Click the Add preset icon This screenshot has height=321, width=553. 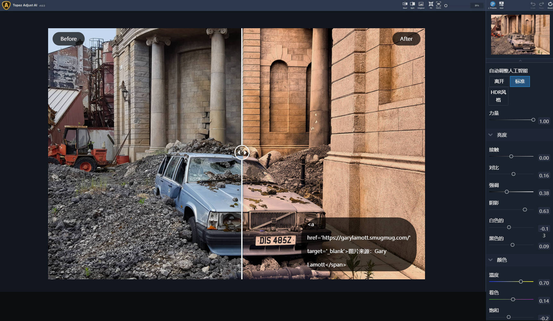(501, 5)
